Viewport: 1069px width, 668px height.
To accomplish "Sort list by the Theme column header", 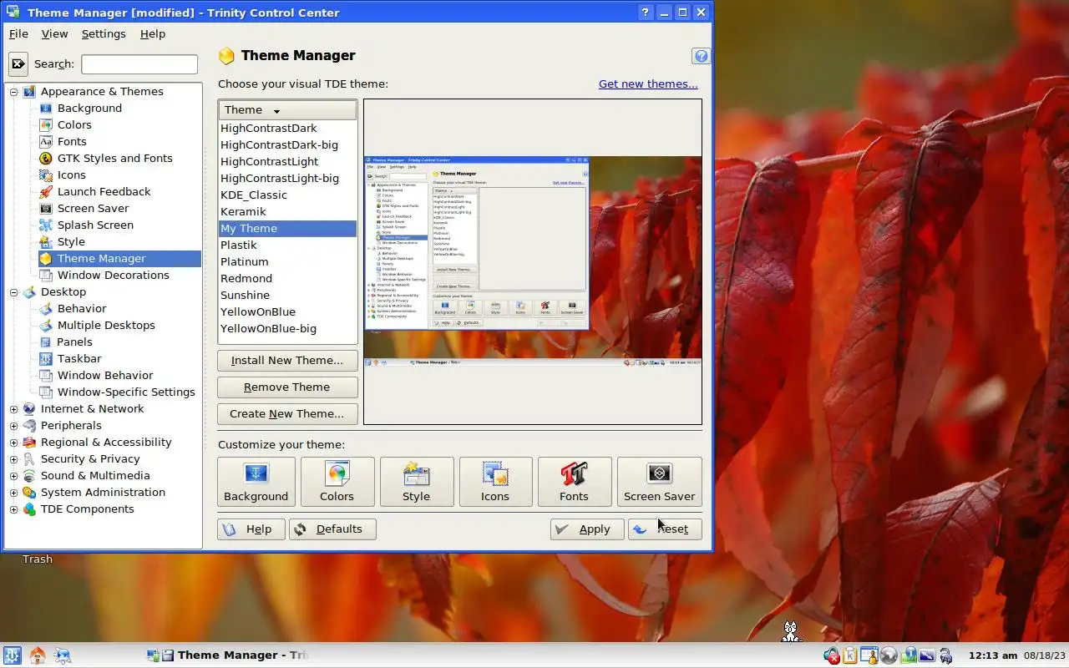I will (x=287, y=110).
